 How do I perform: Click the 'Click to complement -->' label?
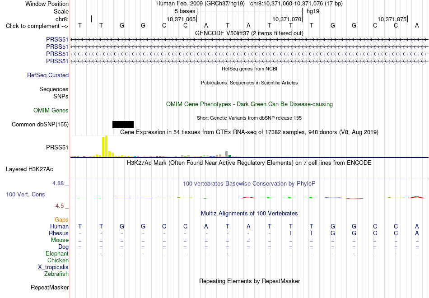37,26
